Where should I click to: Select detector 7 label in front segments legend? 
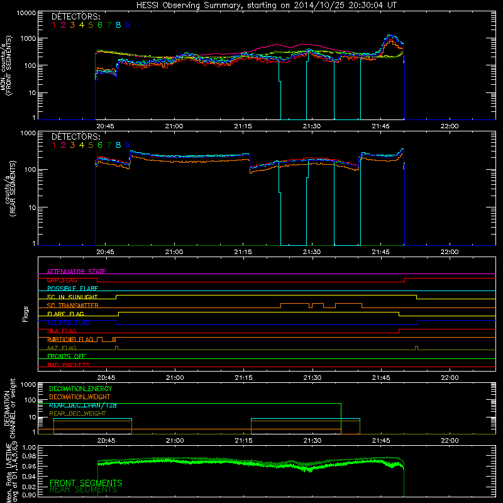click(x=109, y=25)
